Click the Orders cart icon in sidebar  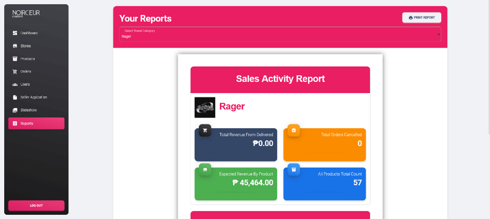coord(15,72)
